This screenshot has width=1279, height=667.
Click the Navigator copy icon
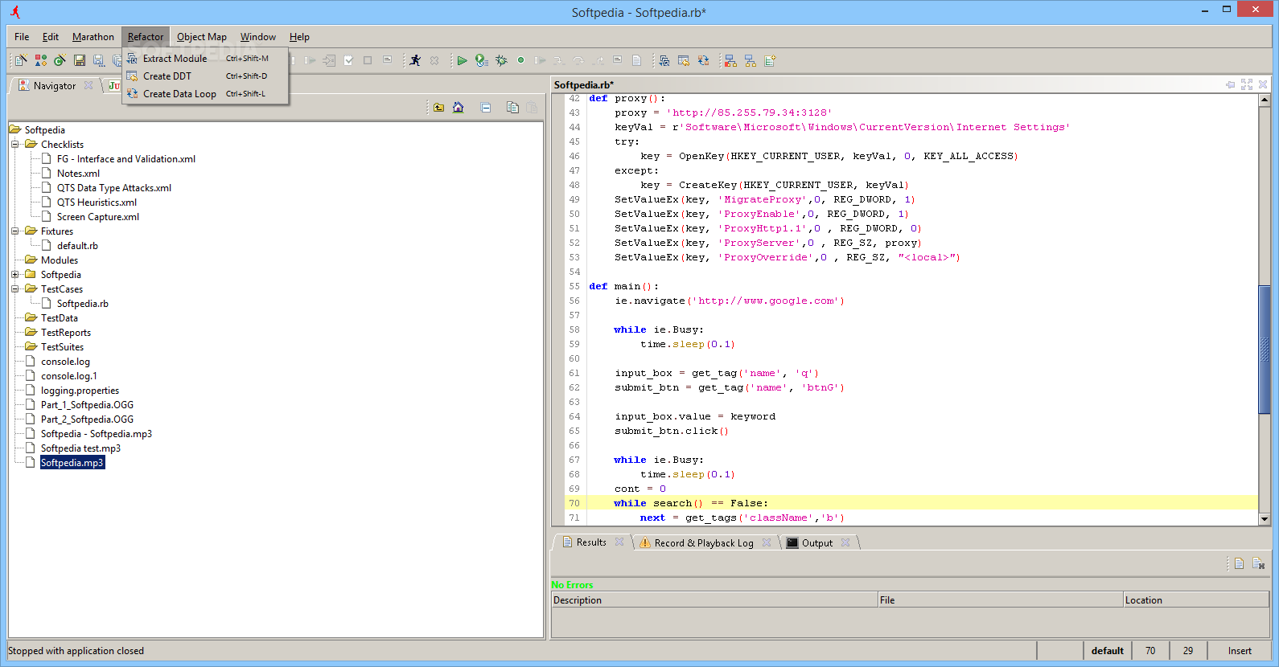point(512,108)
